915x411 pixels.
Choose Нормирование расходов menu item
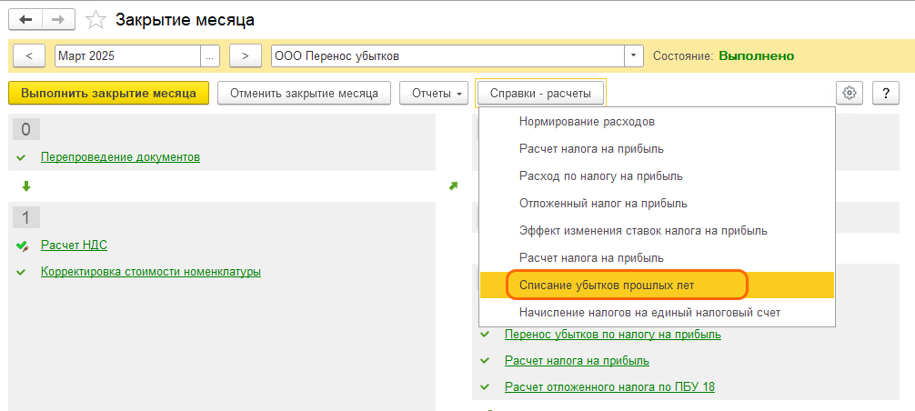click(x=587, y=121)
